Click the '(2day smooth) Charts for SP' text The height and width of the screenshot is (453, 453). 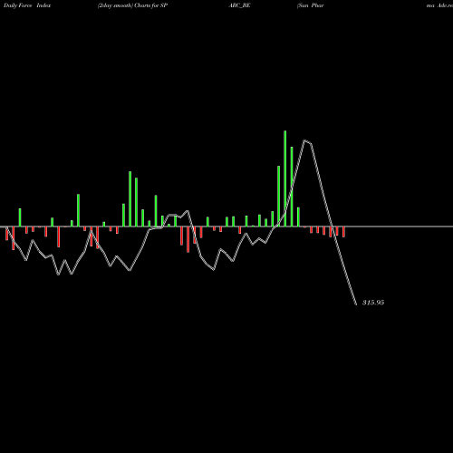[132, 5]
